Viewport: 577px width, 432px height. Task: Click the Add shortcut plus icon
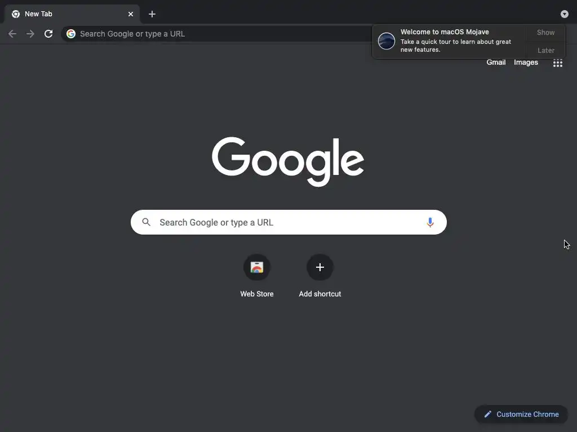pos(320,267)
